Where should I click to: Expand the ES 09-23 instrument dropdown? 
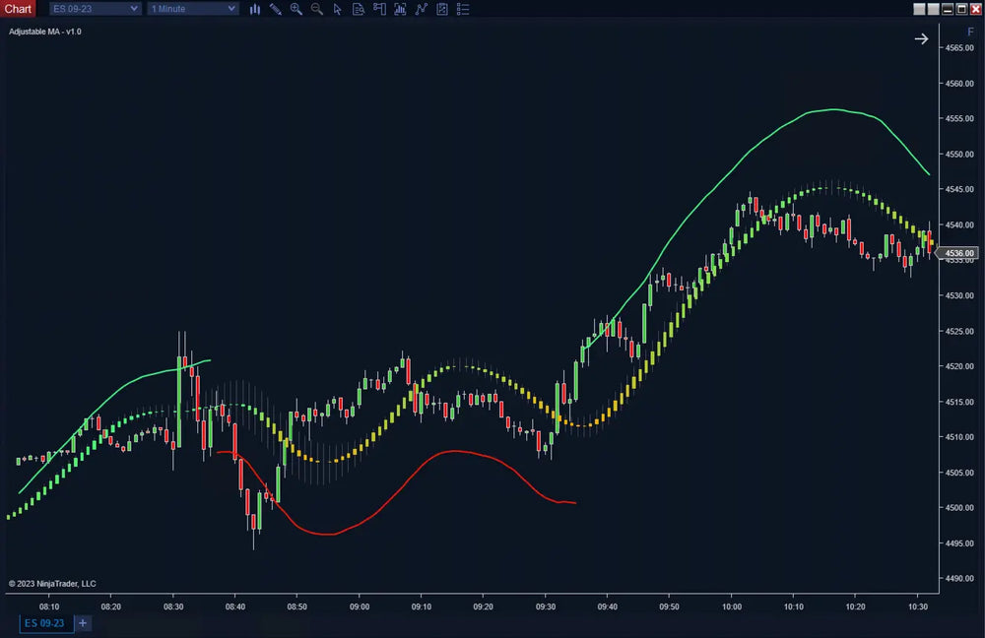95,9
